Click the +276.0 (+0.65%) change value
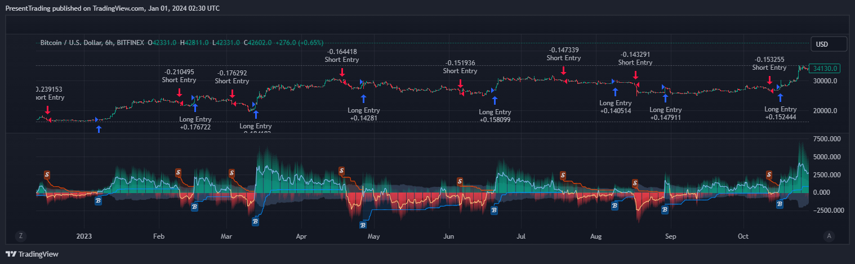 [299, 43]
